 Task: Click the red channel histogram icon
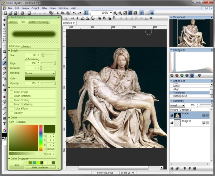coord(177,75)
